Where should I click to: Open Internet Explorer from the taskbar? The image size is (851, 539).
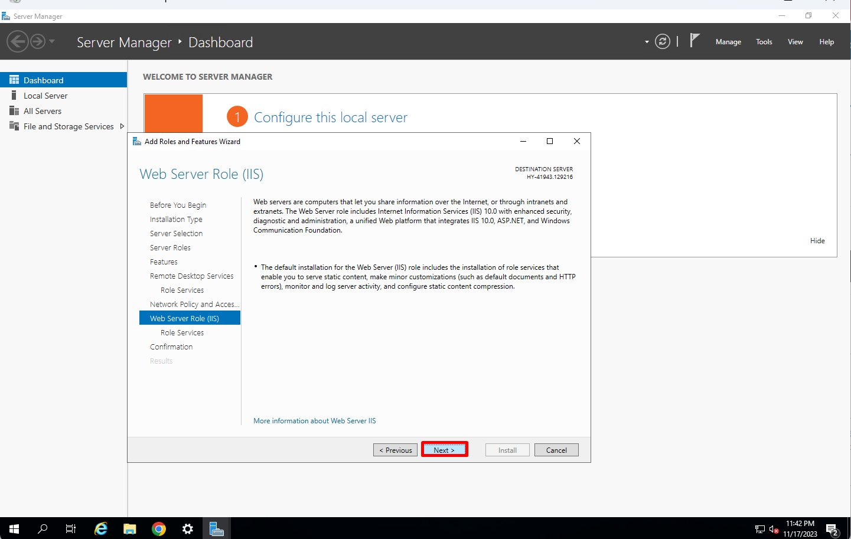(x=100, y=528)
